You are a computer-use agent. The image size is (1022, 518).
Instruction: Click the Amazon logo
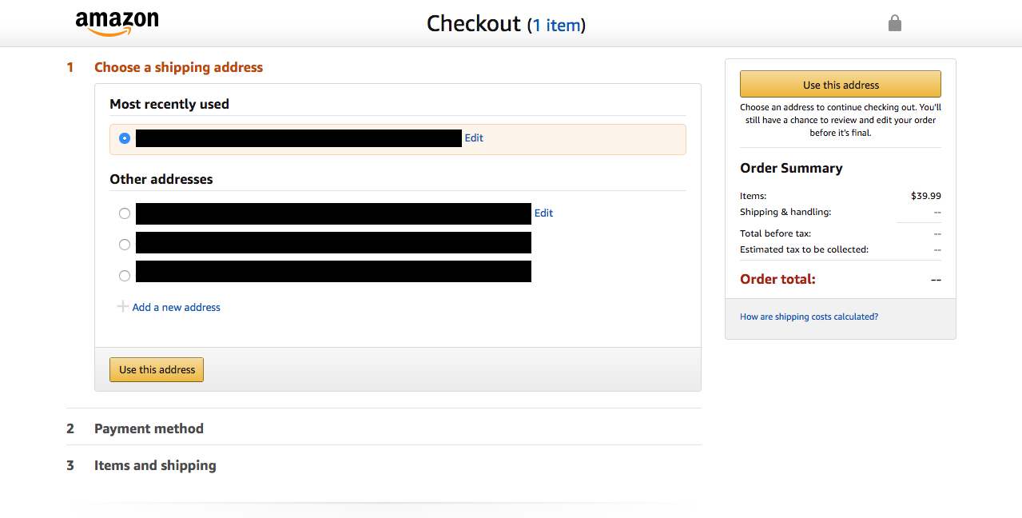pos(117,22)
